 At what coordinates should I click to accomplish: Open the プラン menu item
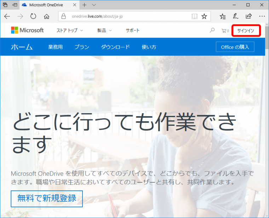(x=82, y=47)
